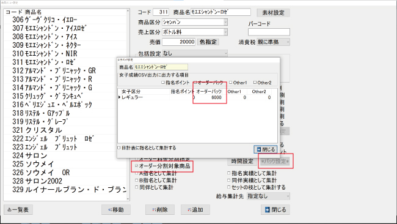Enable the 同伴実績として集計 checkbox

(228, 180)
